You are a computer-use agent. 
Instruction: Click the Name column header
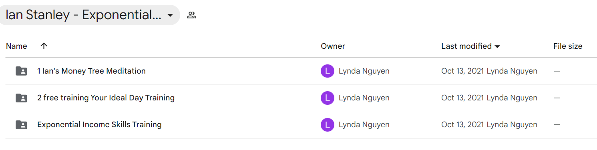pos(16,46)
